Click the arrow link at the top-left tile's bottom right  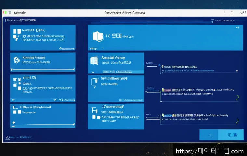pyautogui.click(x=67, y=48)
